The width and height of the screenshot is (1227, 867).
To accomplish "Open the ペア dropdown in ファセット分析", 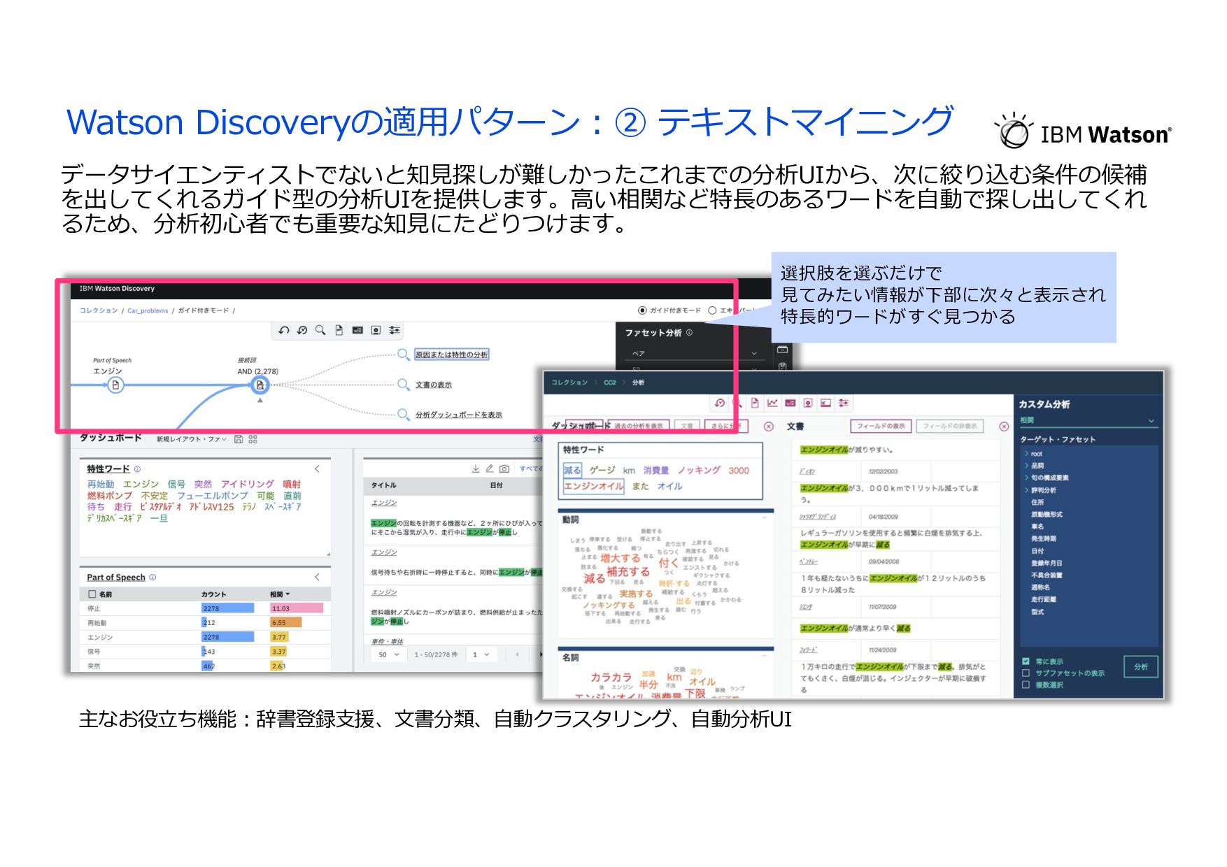I will click(694, 353).
